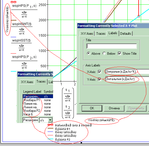Screen dimensions: 149x146
Task: Open the Defaults tab
Action: click(x=125, y=34)
